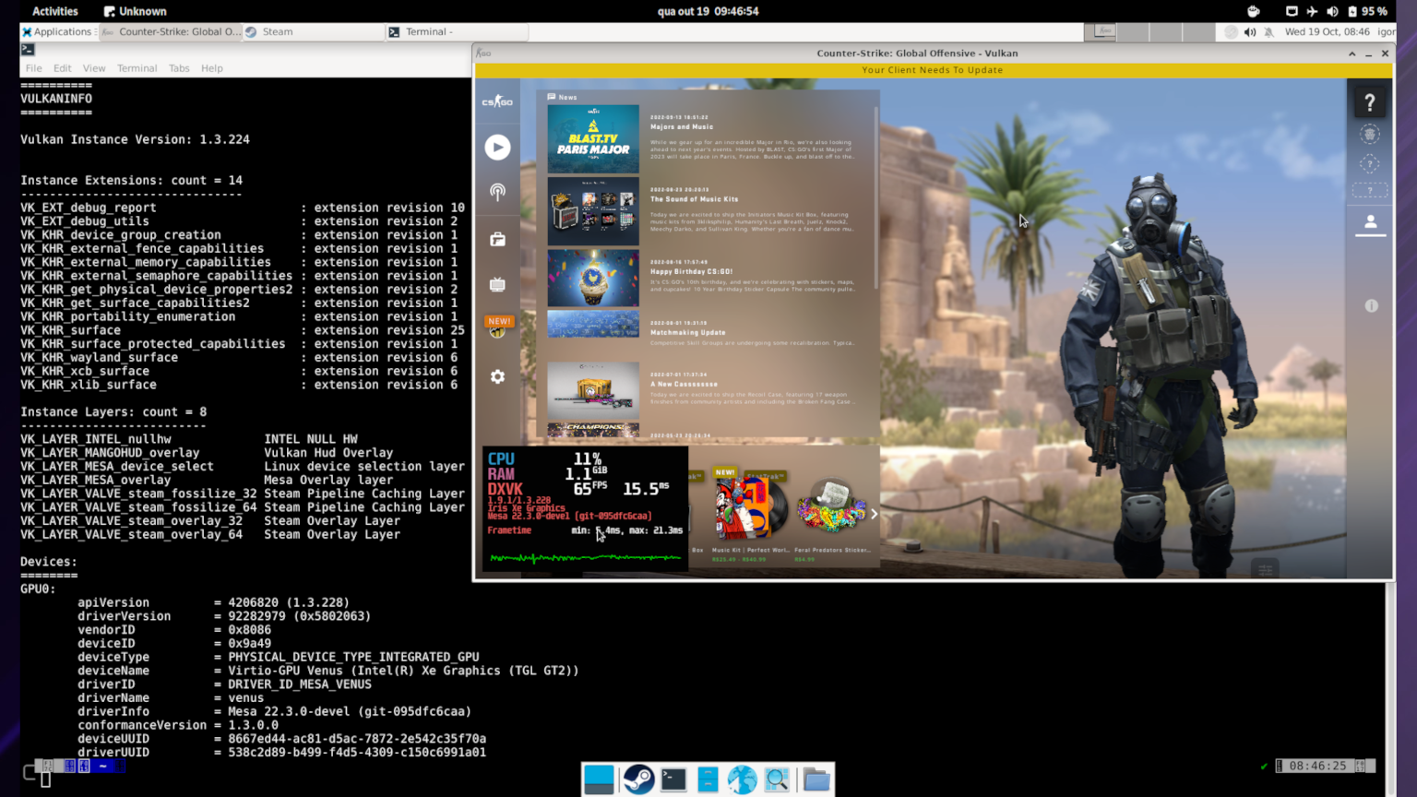The height and width of the screenshot is (797, 1417).
Task: Open the View menu in Terminal
Action: tap(94, 68)
